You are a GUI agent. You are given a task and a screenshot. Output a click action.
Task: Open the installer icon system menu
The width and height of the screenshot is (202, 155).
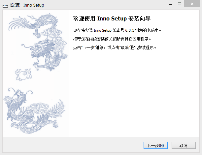point(6,5)
